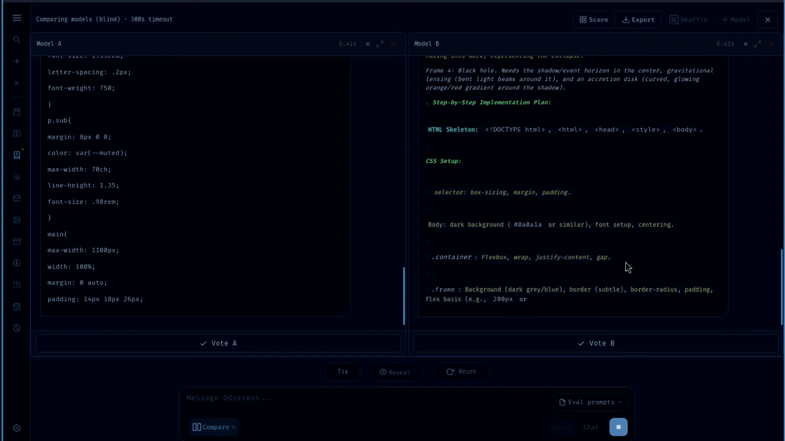Stop Model B generation square icon
The width and height of the screenshot is (785, 441).
pyautogui.click(x=745, y=44)
